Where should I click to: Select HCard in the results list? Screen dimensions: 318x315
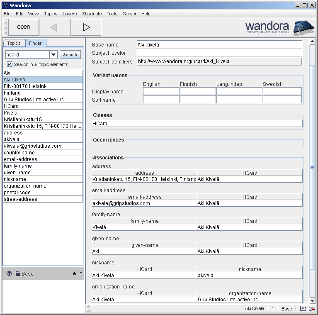point(43,106)
